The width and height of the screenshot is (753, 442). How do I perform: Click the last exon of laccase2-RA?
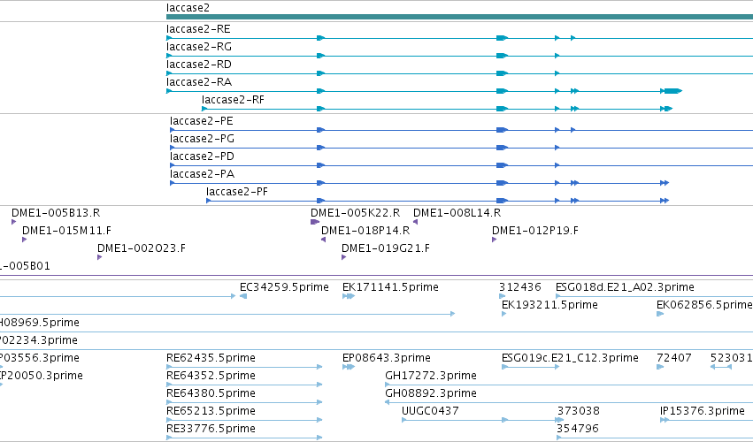(673, 91)
